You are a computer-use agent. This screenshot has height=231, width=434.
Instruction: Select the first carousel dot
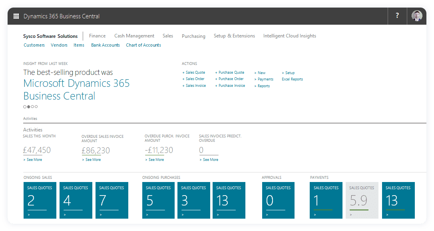(x=24, y=107)
